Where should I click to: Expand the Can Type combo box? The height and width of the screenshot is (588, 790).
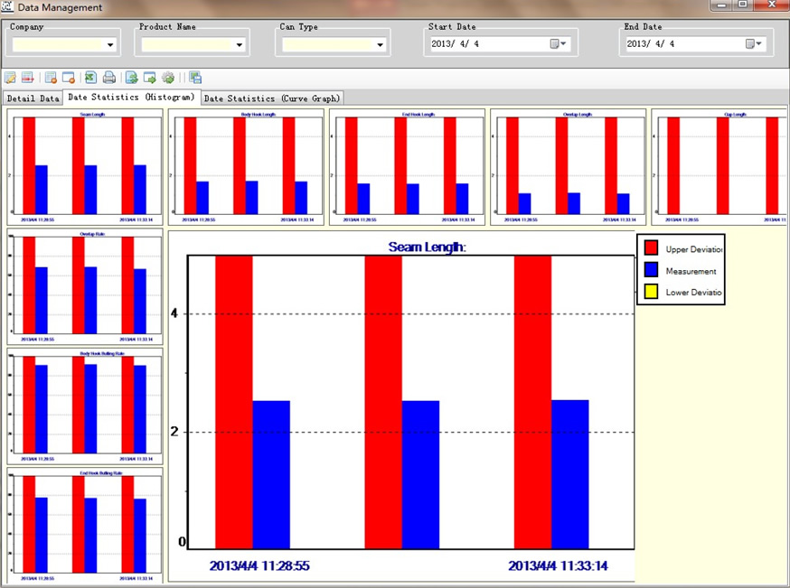coord(380,44)
